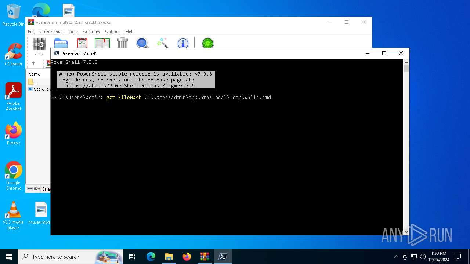Click the Delete trash icon in WinRAR
Screen dimensions: 470x264
(x=123, y=43)
